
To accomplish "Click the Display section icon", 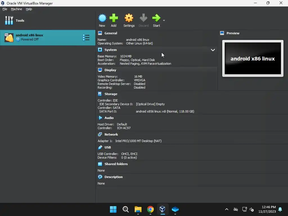I will [100, 70].
